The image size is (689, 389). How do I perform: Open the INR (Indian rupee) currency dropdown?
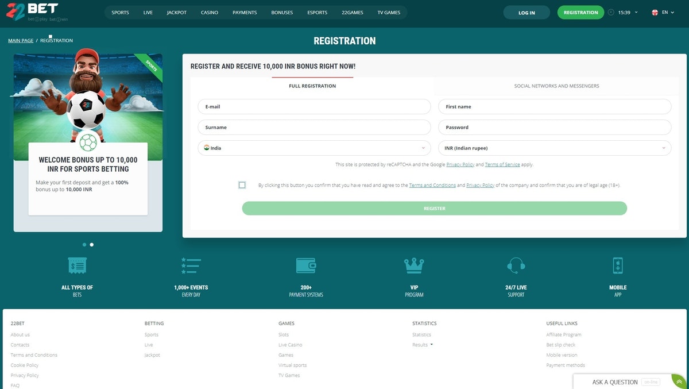click(555, 148)
